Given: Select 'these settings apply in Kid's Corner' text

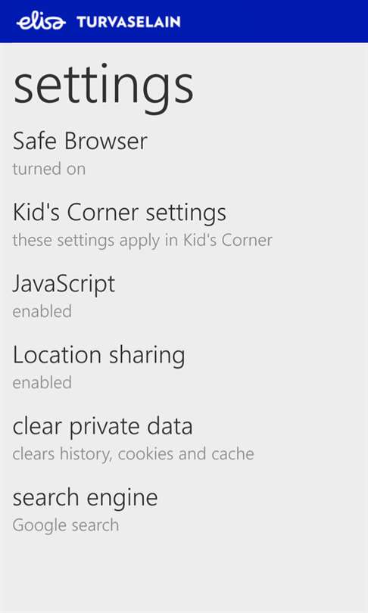Looking at the screenshot, I should pyautogui.click(x=142, y=241).
